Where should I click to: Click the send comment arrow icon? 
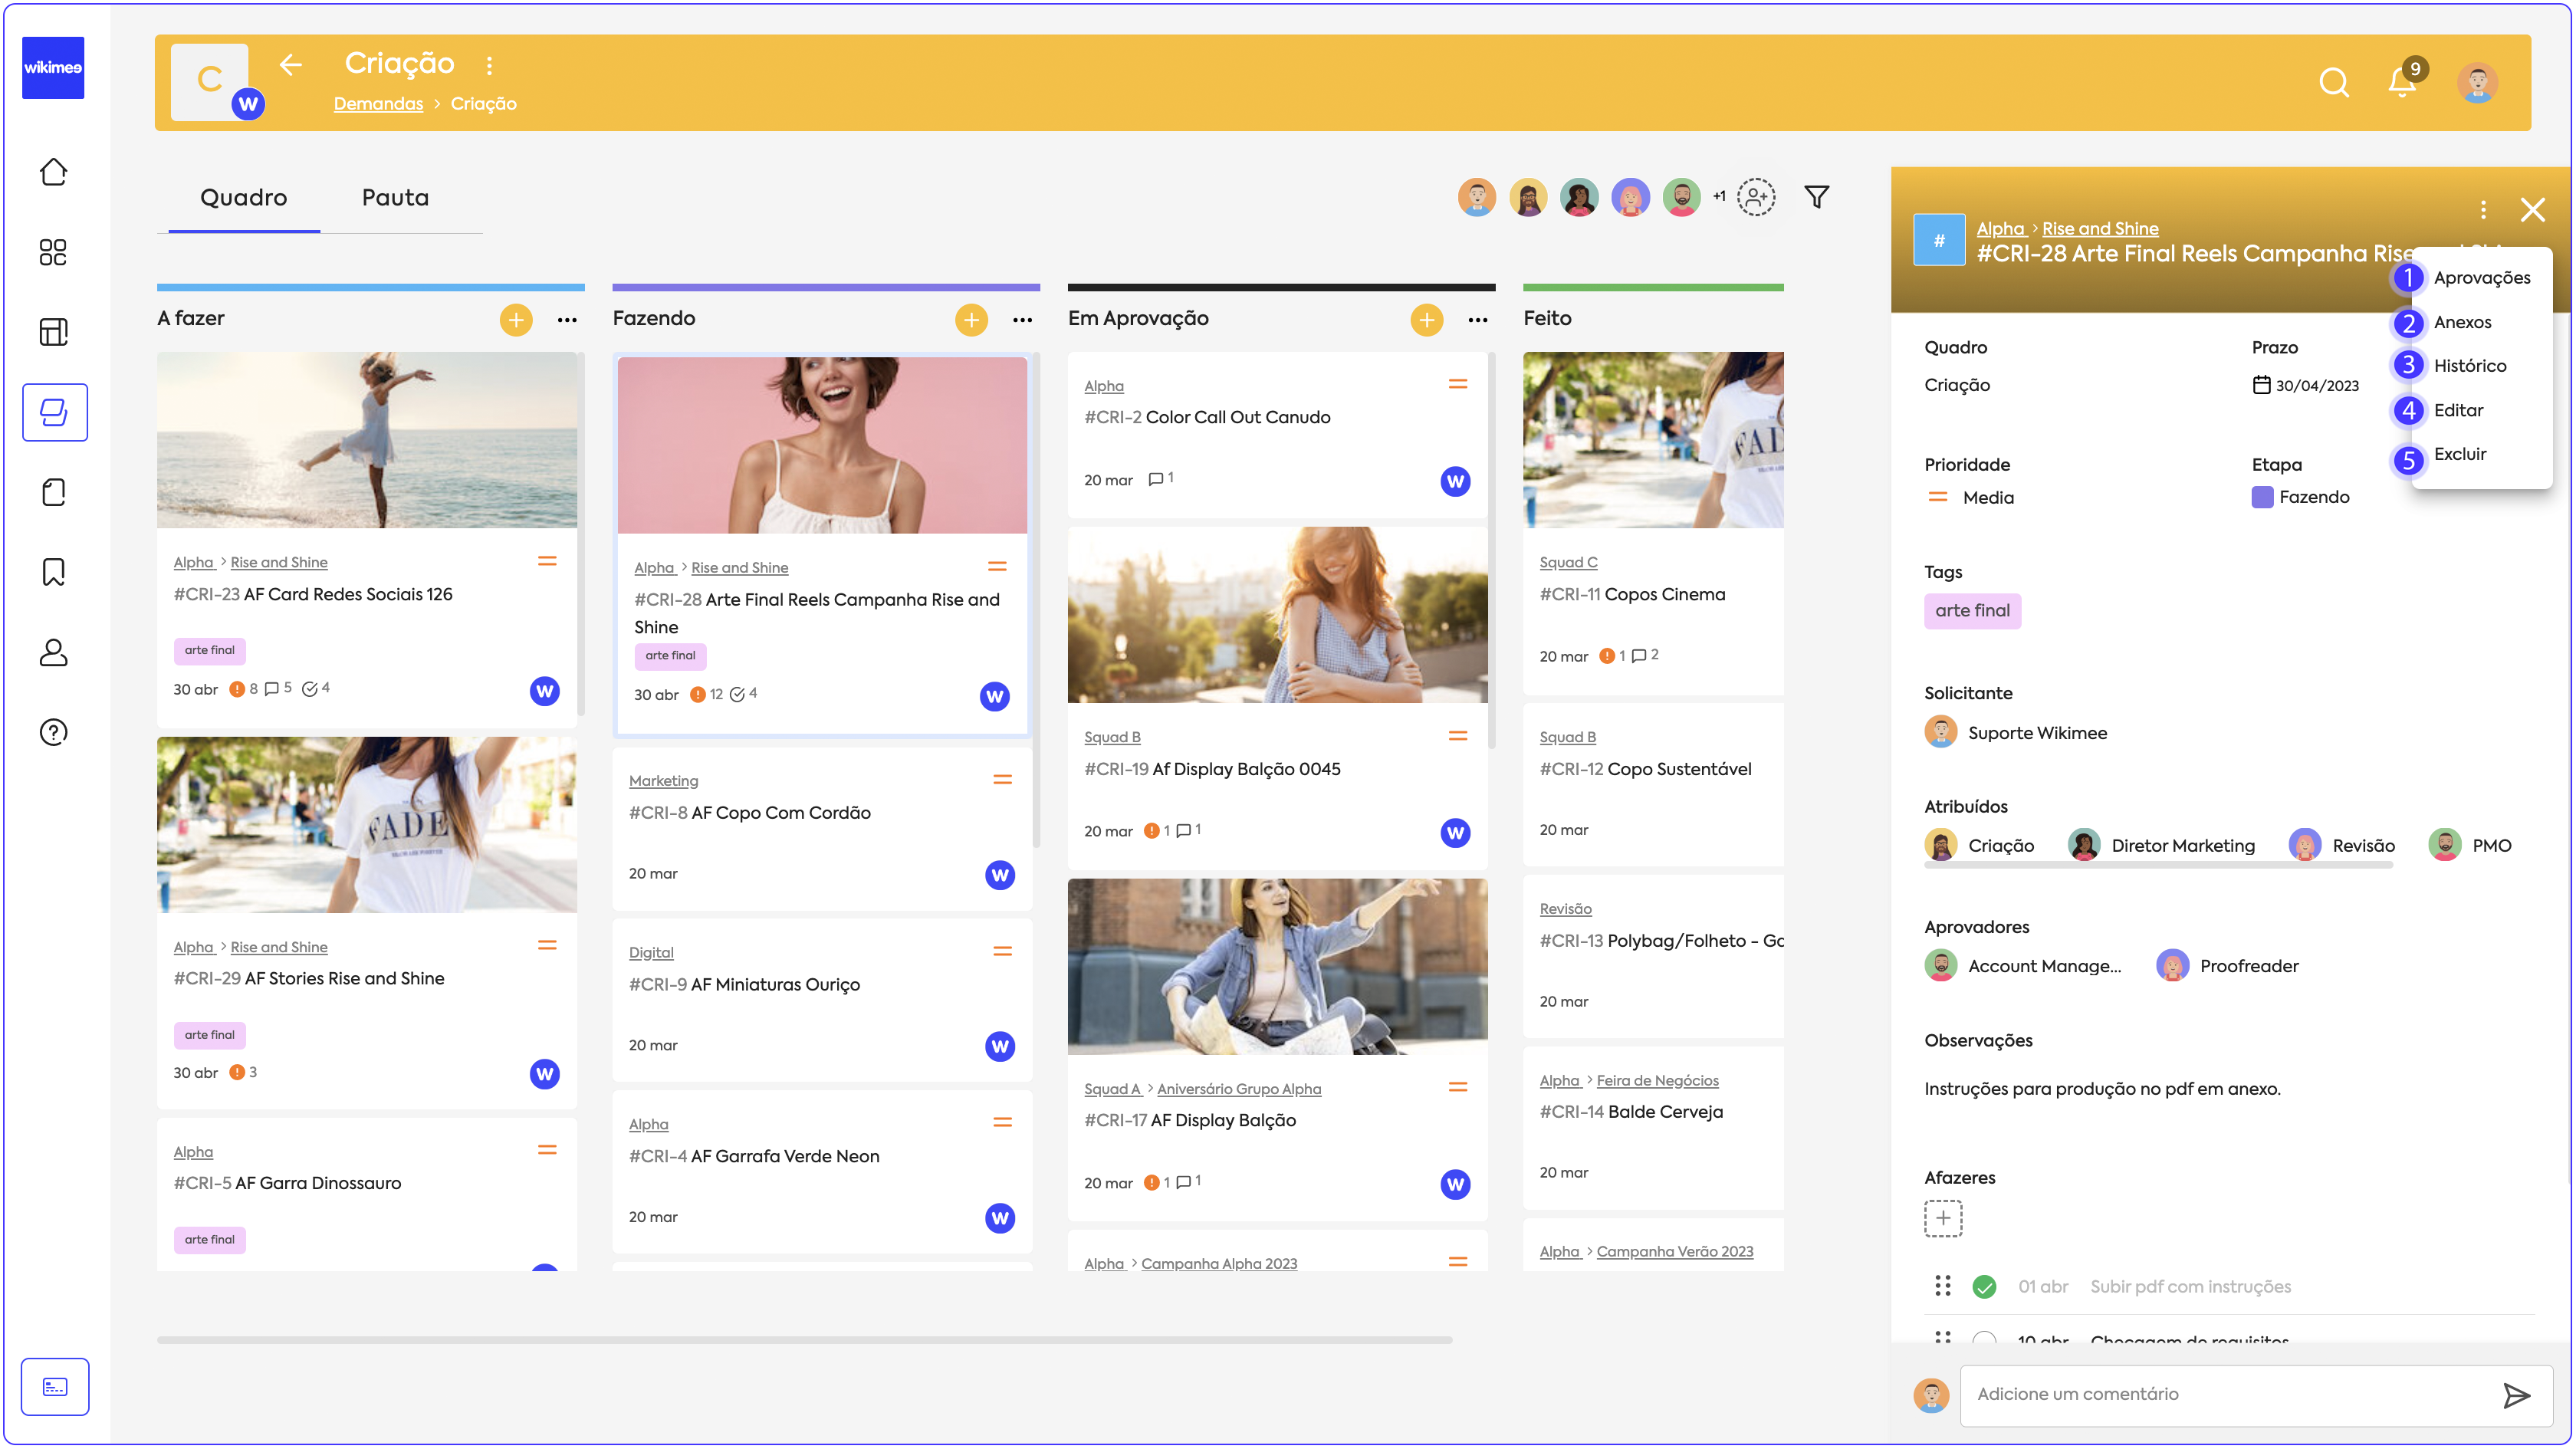[2516, 1394]
